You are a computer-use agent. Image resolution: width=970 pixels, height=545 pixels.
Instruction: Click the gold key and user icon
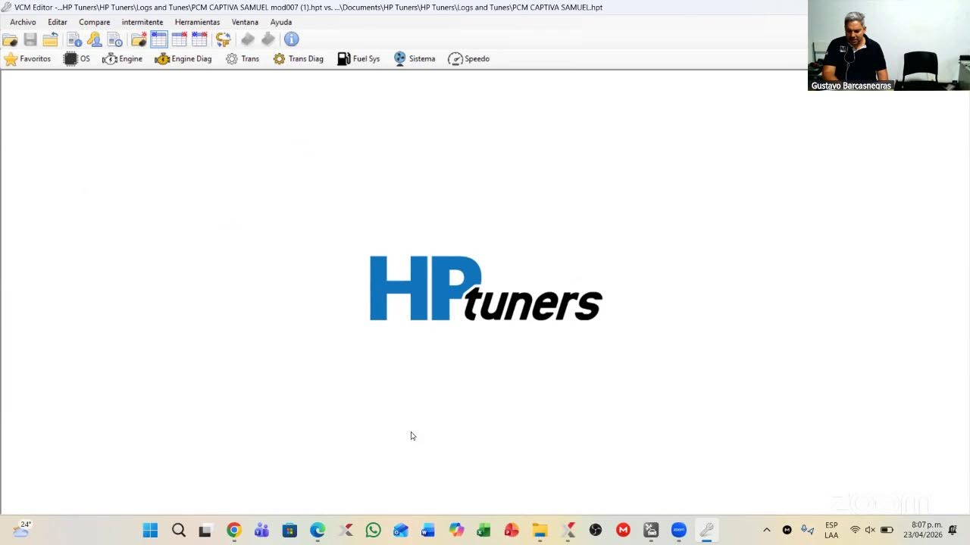95,39
